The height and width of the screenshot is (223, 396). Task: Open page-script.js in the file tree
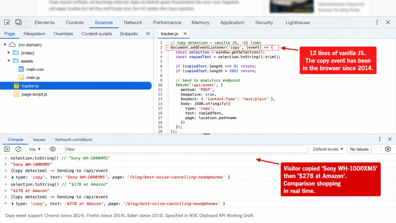tap(34, 94)
